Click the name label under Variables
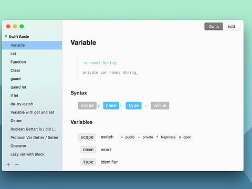 click(88, 150)
